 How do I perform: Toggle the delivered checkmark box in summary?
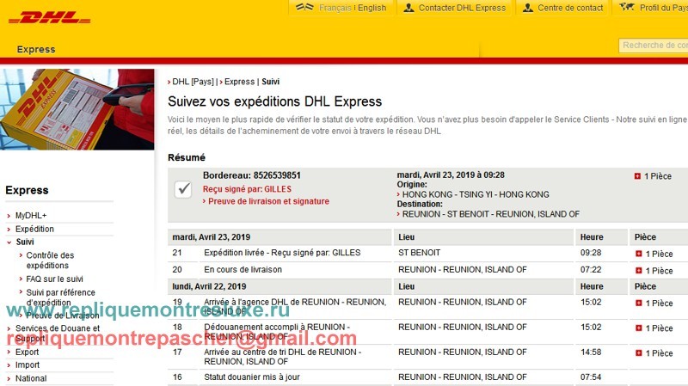click(183, 189)
